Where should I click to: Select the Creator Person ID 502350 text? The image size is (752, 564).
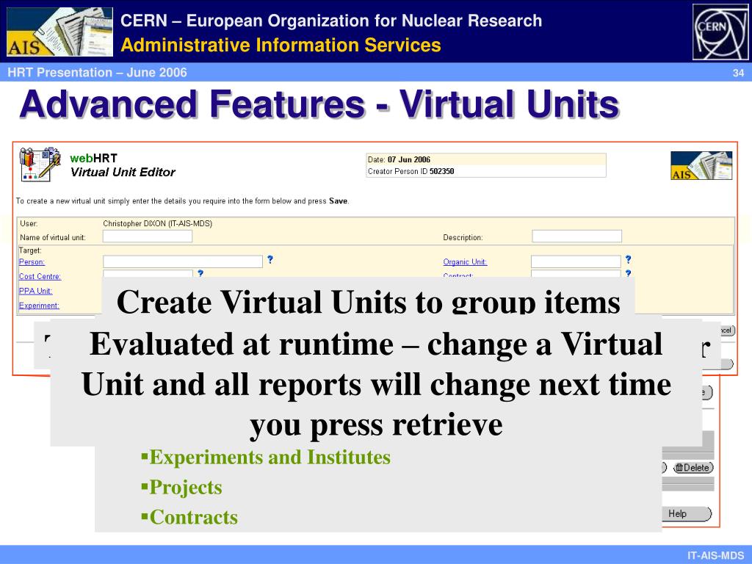click(x=411, y=171)
